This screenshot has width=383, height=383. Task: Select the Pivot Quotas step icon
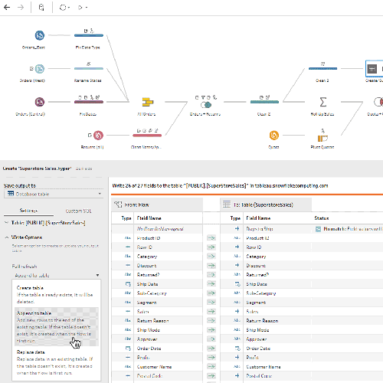click(x=322, y=139)
